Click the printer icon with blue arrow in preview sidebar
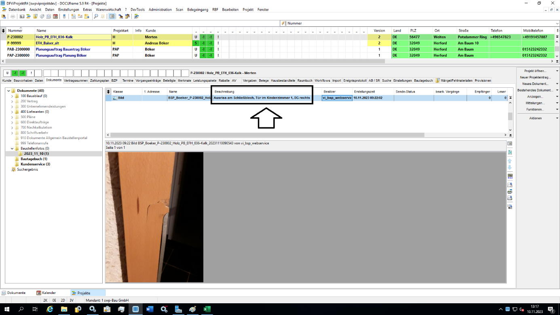This screenshot has width=560, height=315. [x=510, y=191]
